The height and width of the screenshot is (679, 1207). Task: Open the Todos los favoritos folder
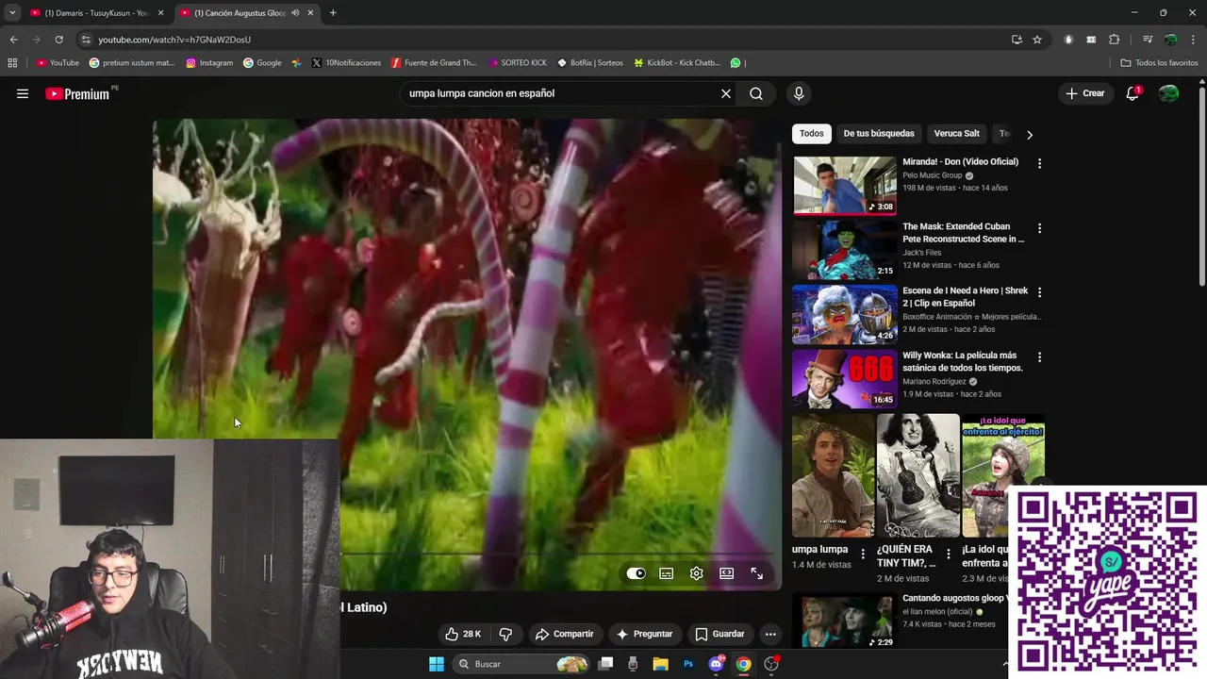pos(1159,63)
